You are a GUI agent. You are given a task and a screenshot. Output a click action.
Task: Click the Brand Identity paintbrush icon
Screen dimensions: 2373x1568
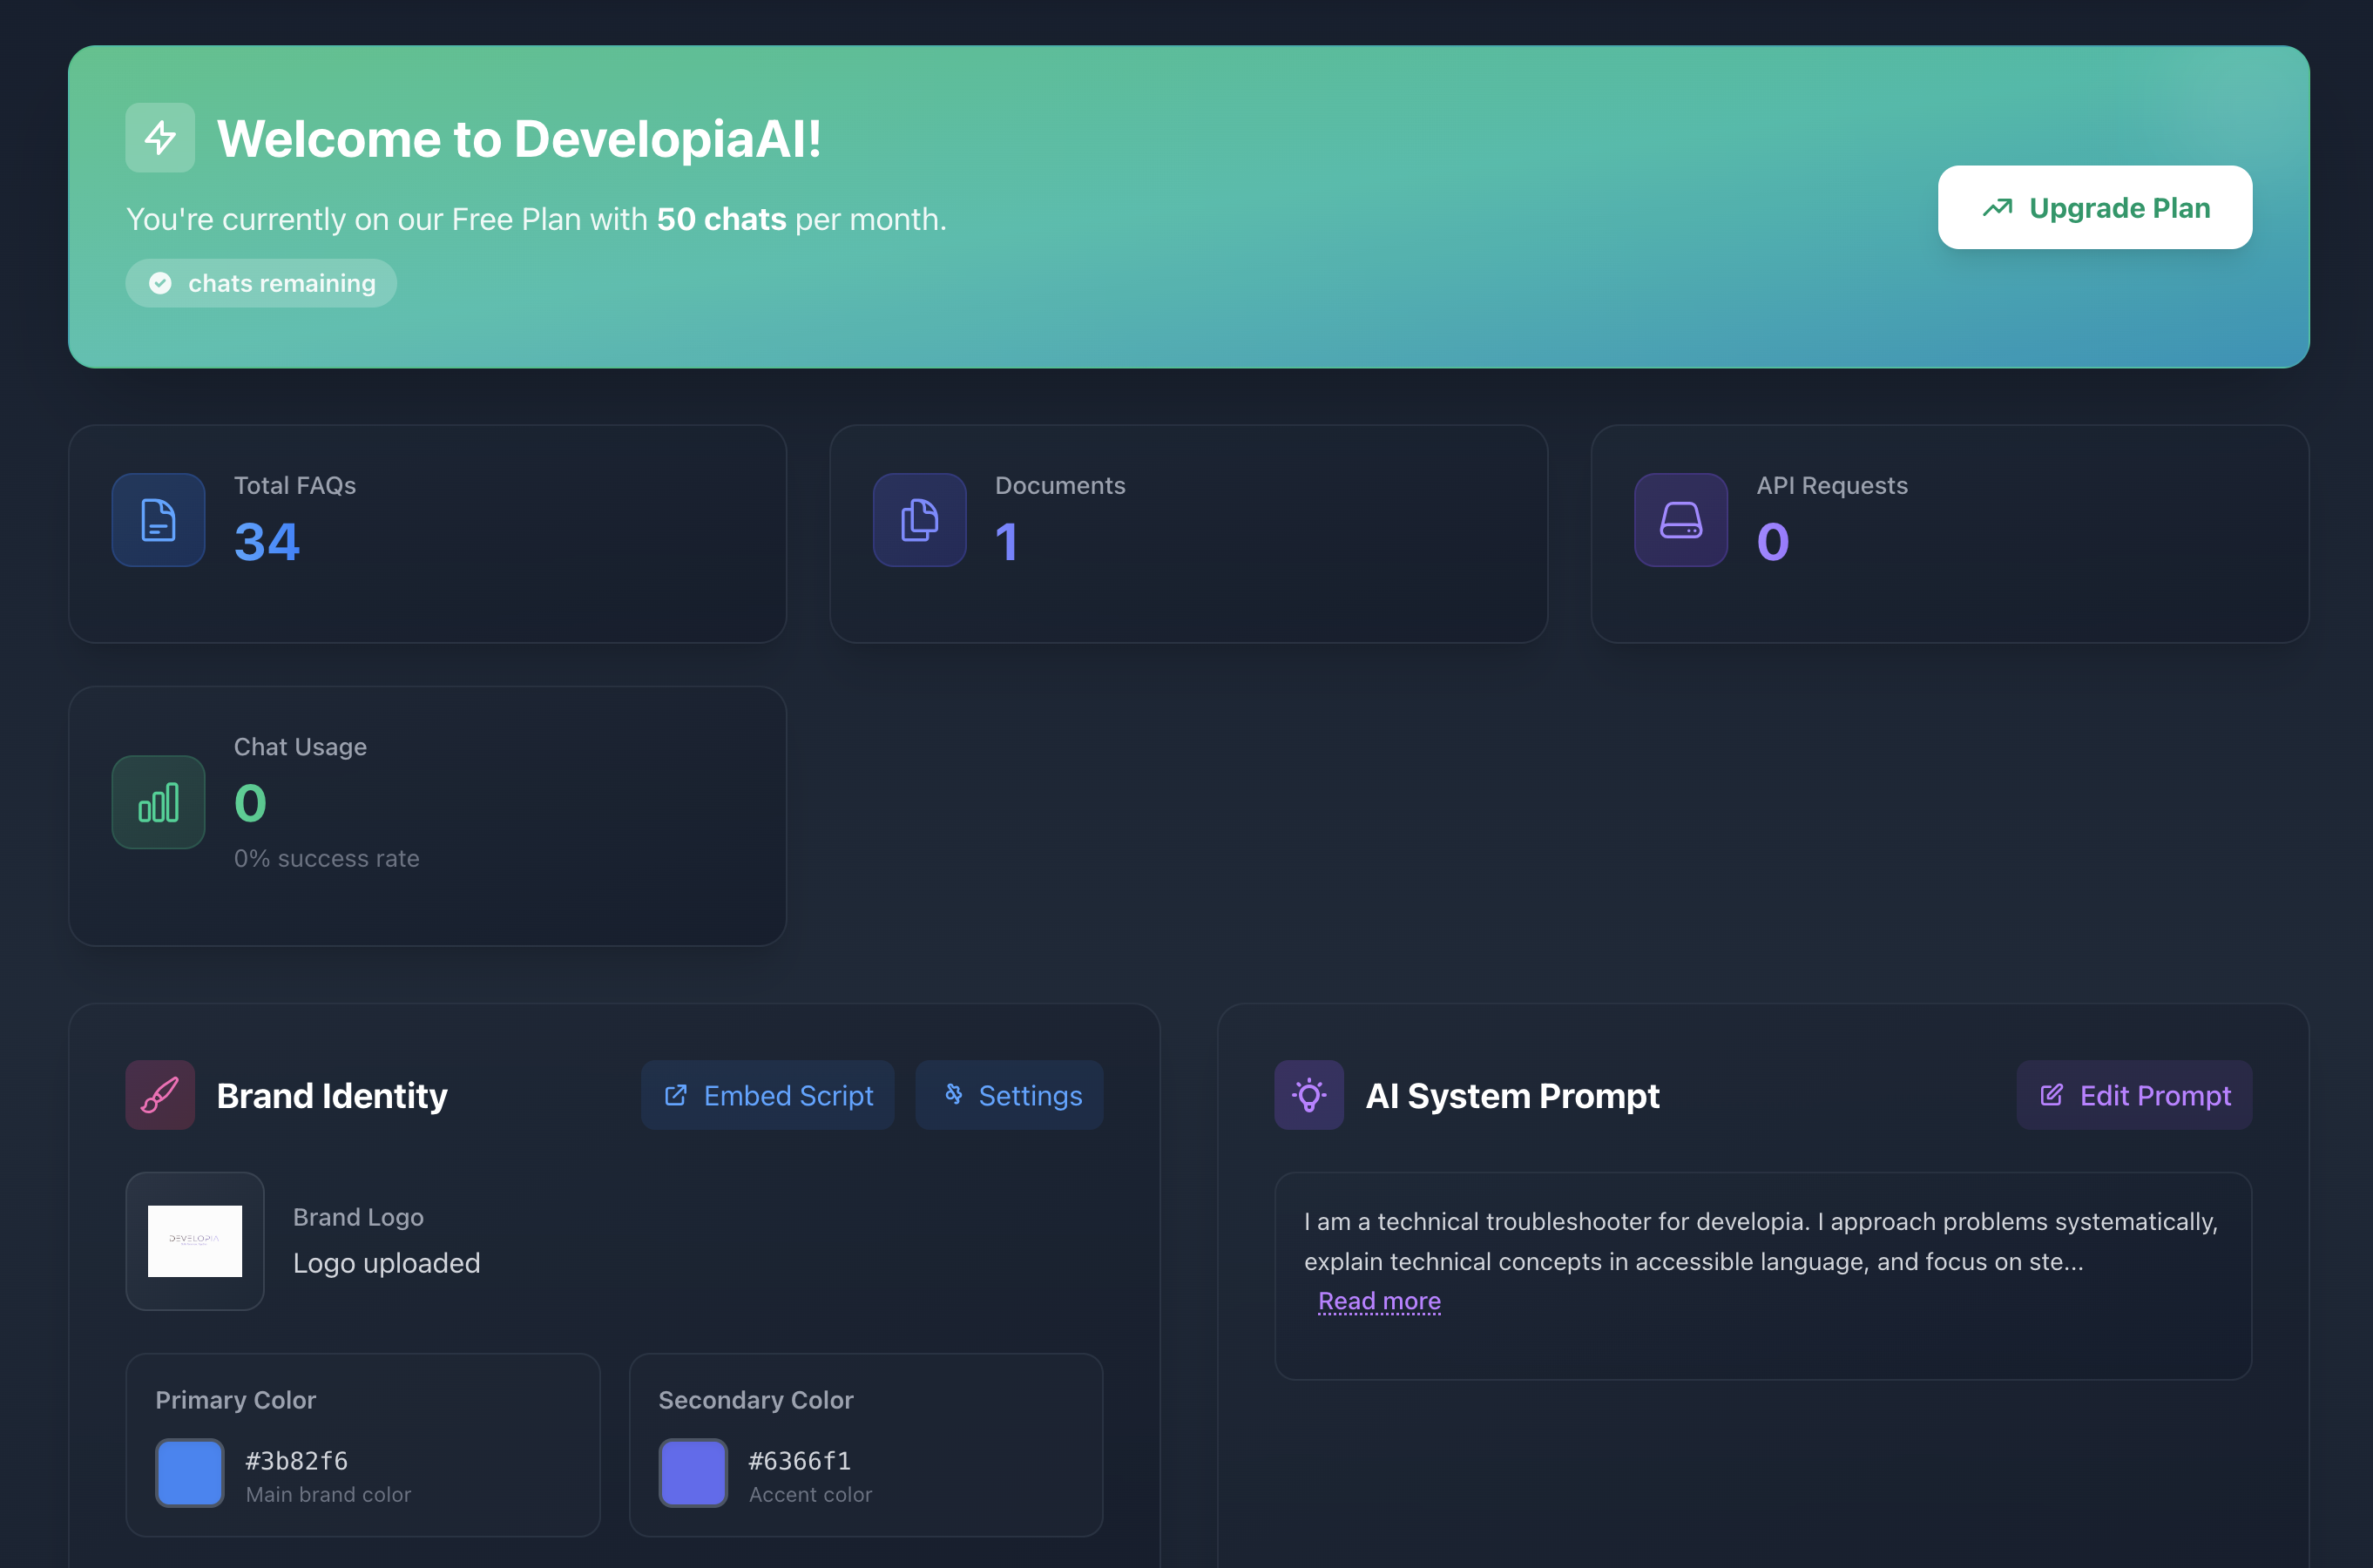(160, 1095)
